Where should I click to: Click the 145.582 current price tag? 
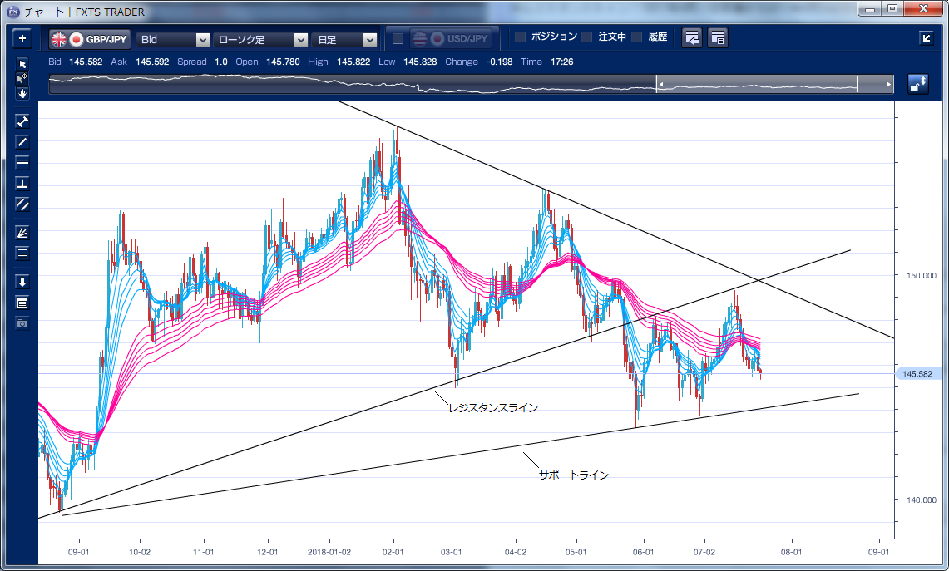click(917, 374)
